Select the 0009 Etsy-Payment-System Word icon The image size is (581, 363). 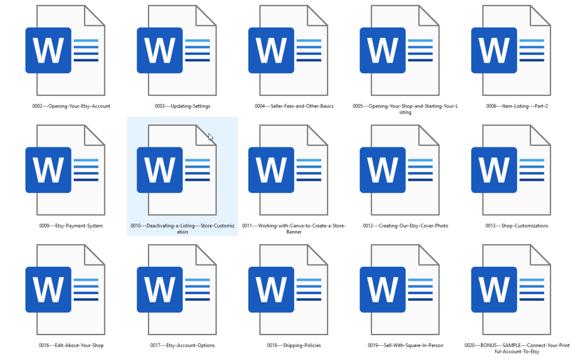point(65,170)
